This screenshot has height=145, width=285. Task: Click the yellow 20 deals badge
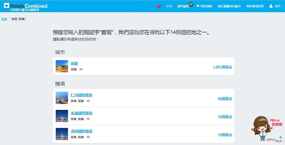[x=191, y=4]
